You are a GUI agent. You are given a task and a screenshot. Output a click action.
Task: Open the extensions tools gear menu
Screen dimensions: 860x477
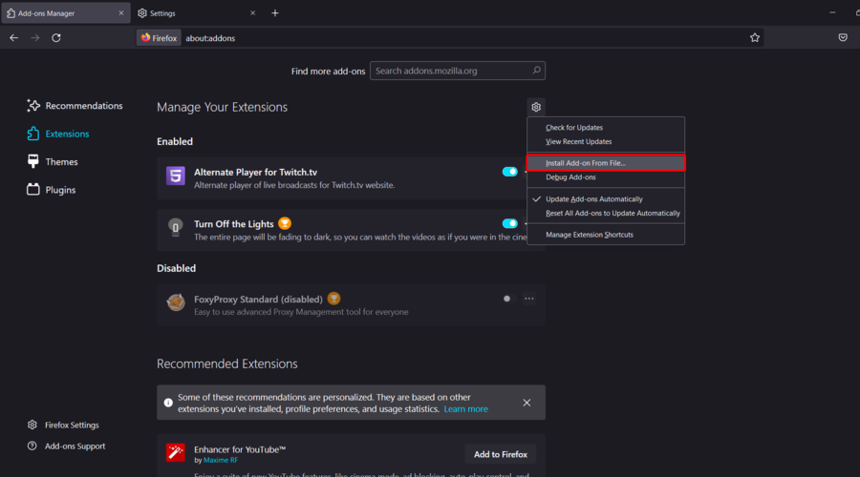click(536, 107)
